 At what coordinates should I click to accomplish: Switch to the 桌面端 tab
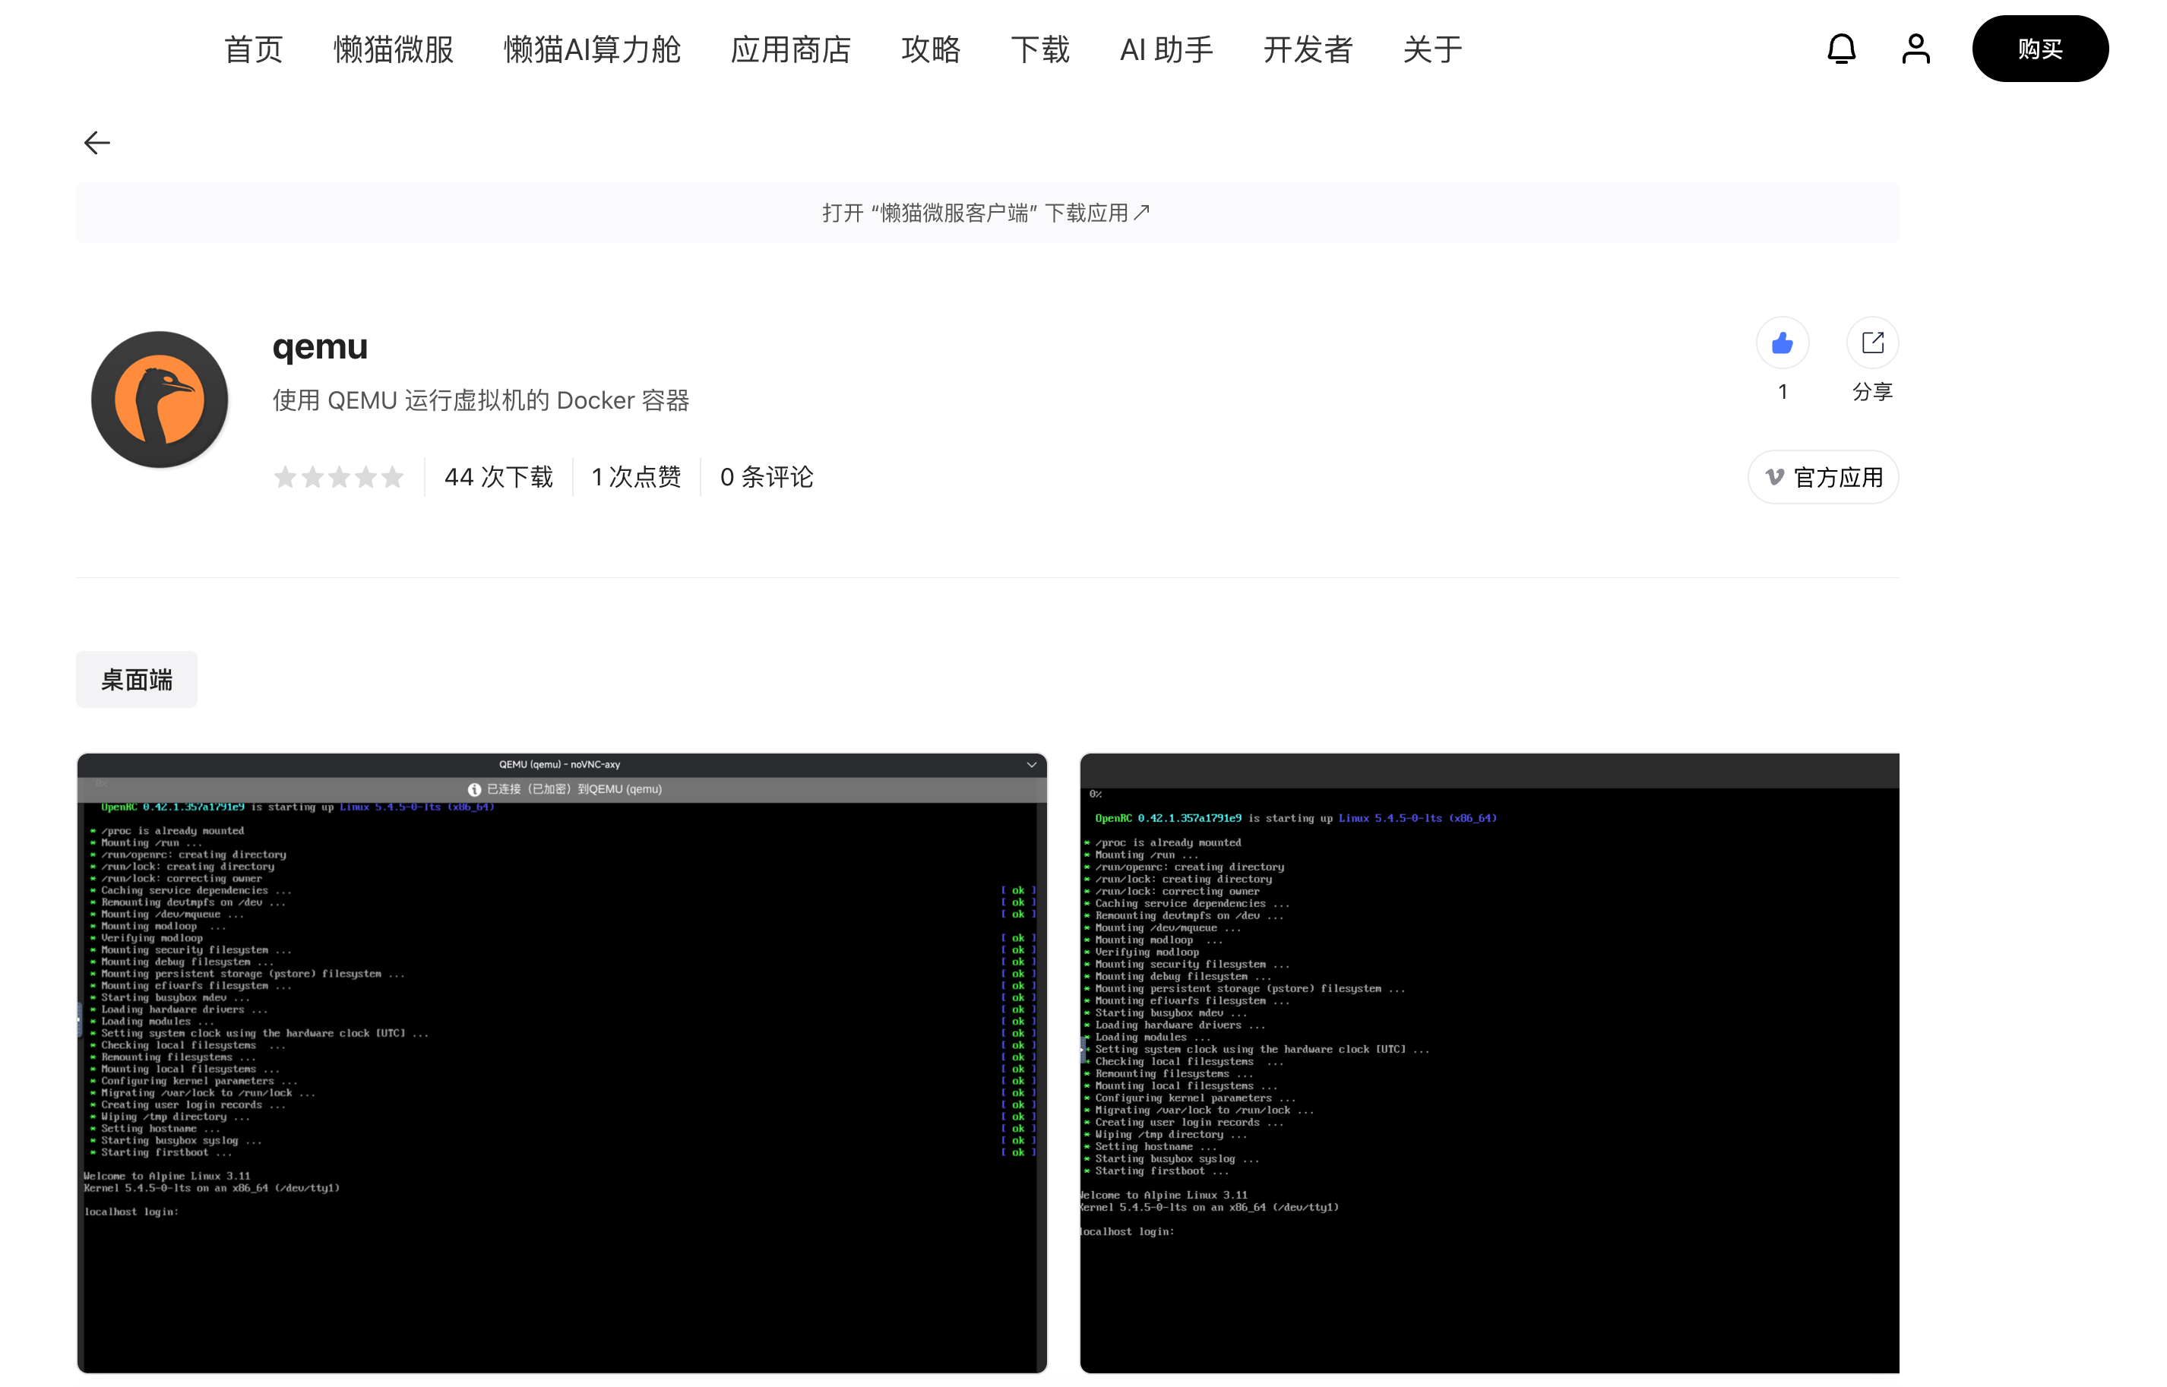point(136,679)
